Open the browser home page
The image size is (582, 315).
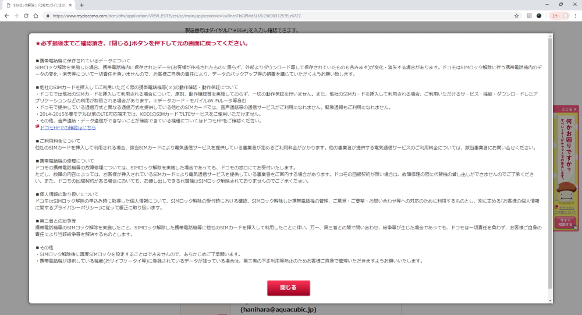click(x=36, y=16)
